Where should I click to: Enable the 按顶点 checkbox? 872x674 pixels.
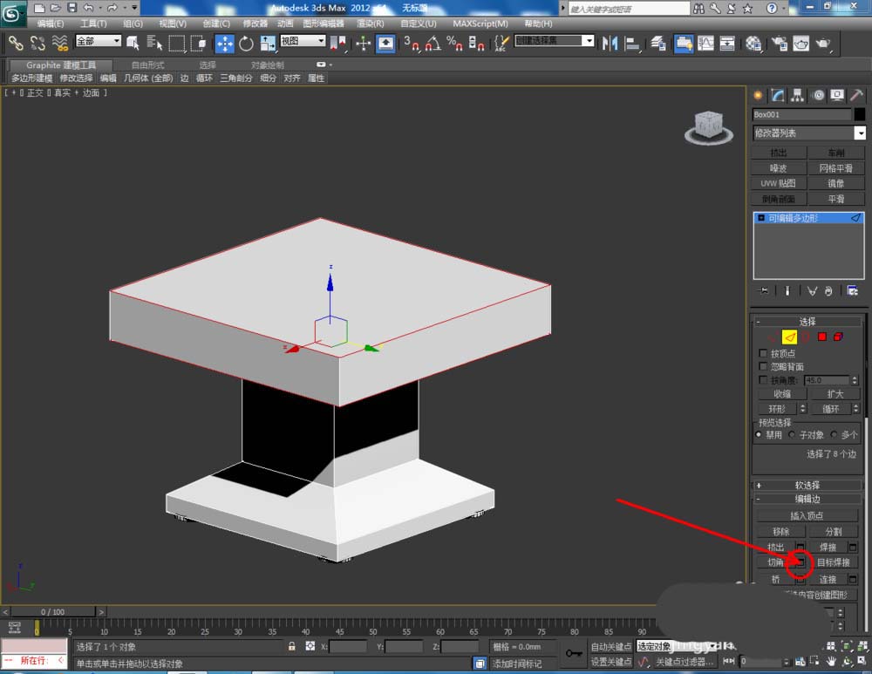pos(764,353)
